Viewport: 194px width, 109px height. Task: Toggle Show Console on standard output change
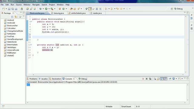pos(162,79)
